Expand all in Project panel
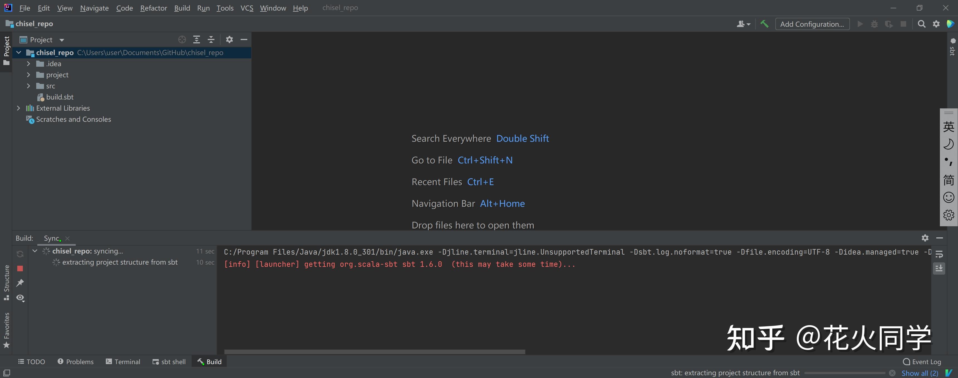The width and height of the screenshot is (958, 378). click(196, 40)
